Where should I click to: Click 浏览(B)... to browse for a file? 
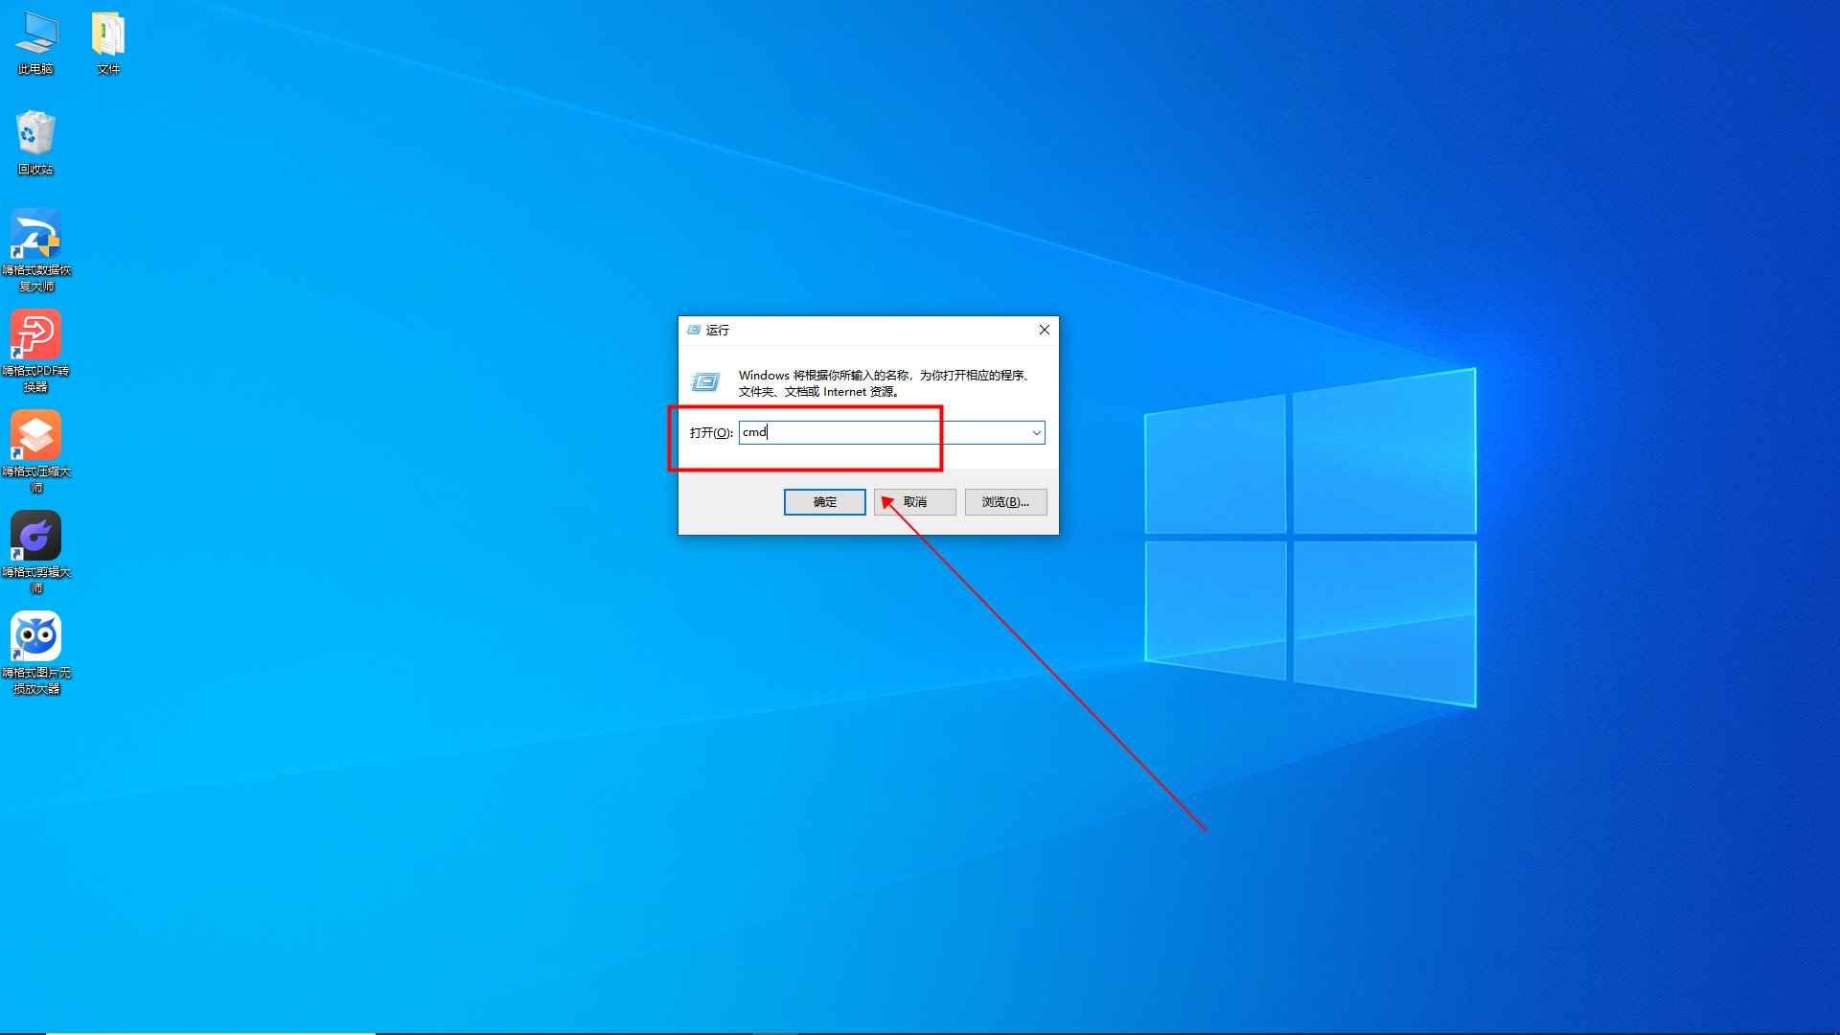click(x=1005, y=501)
